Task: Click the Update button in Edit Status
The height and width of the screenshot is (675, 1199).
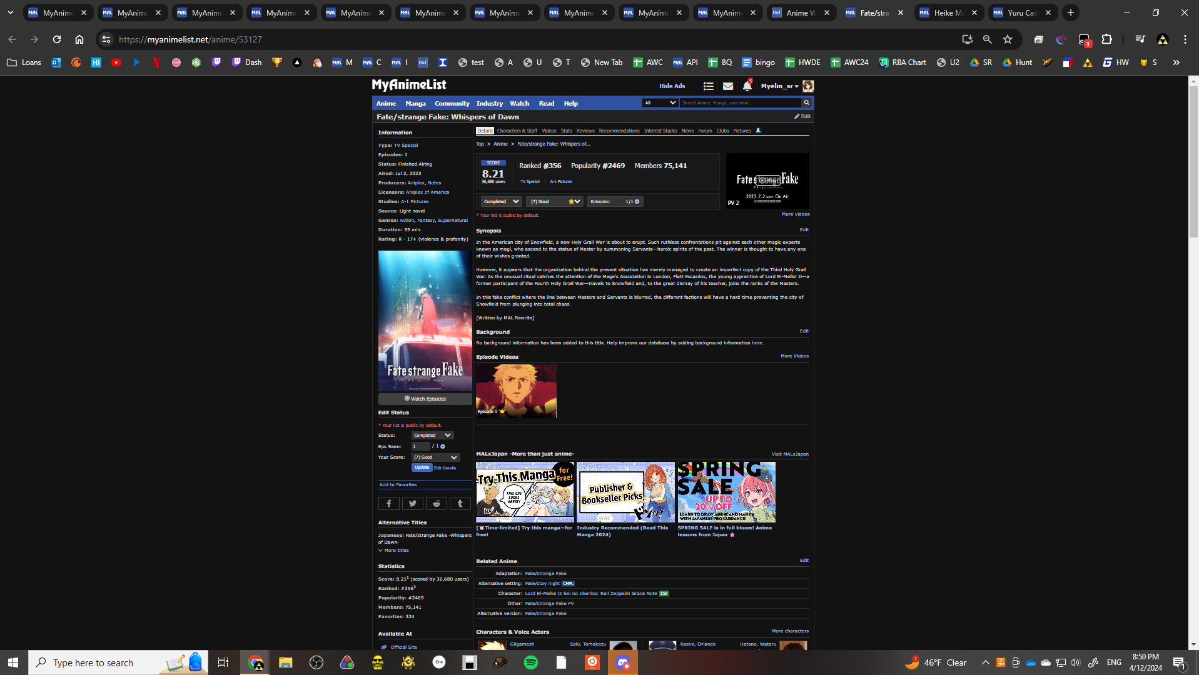Action: pos(422,467)
